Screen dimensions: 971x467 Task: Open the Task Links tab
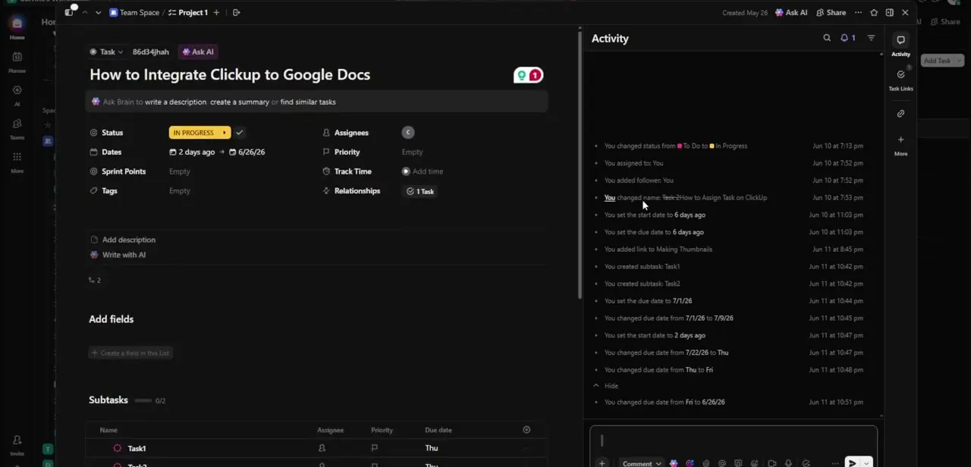click(x=900, y=80)
